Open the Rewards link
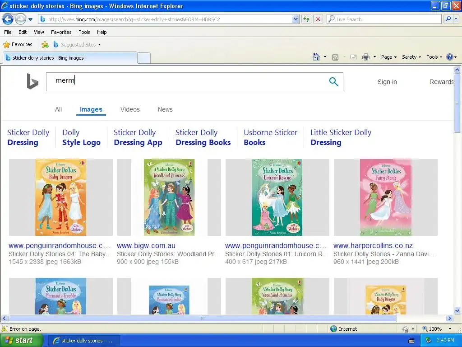 [x=441, y=82]
